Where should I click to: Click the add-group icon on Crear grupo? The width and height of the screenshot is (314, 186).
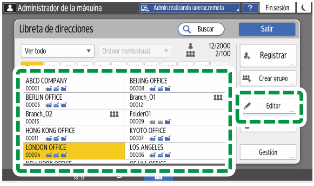pyautogui.click(x=247, y=79)
